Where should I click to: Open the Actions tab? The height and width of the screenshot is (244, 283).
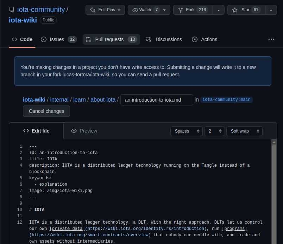pyautogui.click(x=205, y=39)
